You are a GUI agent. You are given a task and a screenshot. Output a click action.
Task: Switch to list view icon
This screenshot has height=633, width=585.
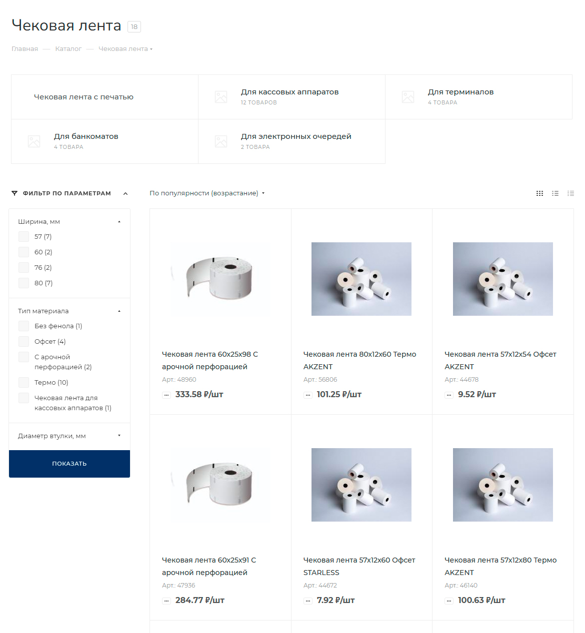(555, 193)
